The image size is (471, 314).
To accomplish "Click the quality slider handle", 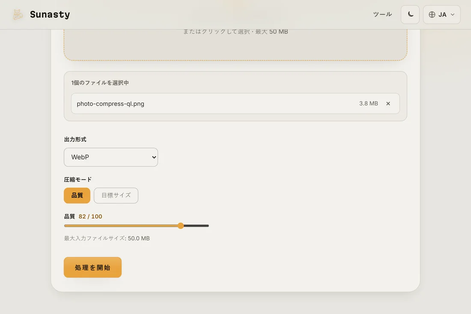I will coord(181,226).
